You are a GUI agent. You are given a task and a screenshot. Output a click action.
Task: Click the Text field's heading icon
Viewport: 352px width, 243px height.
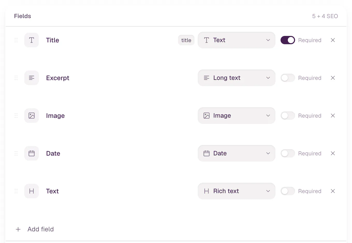click(x=32, y=191)
